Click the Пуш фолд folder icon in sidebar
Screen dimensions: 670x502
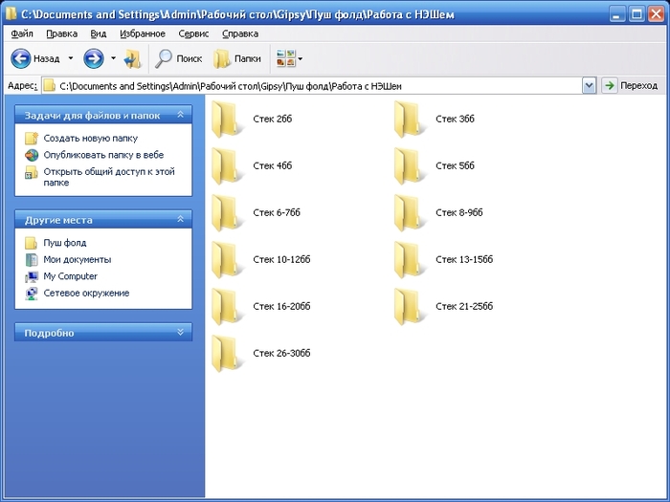click(32, 243)
